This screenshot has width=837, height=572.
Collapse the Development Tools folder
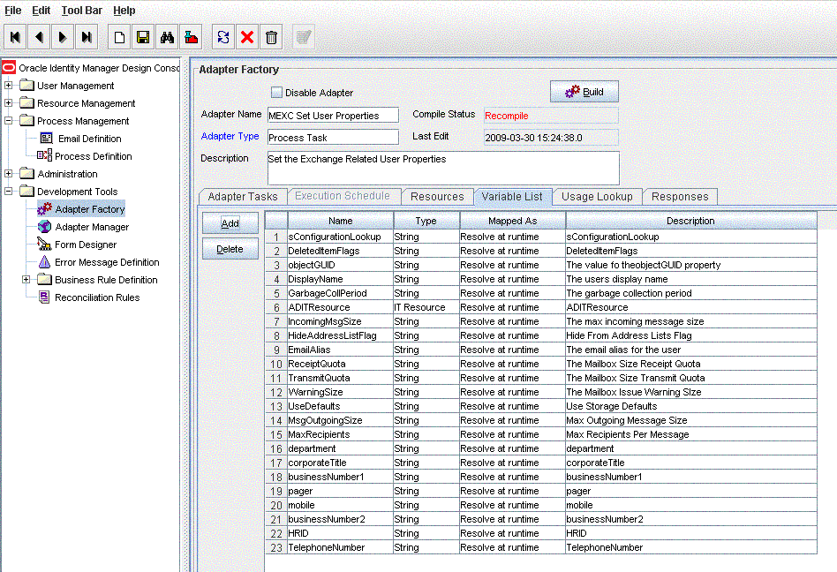pos(9,192)
